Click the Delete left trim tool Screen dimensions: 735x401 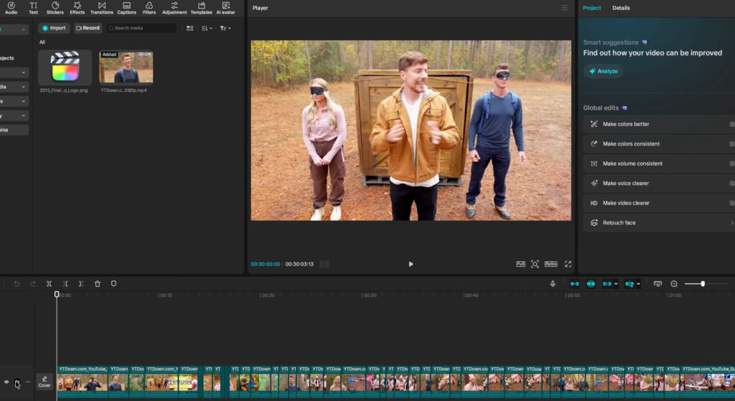point(65,284)
